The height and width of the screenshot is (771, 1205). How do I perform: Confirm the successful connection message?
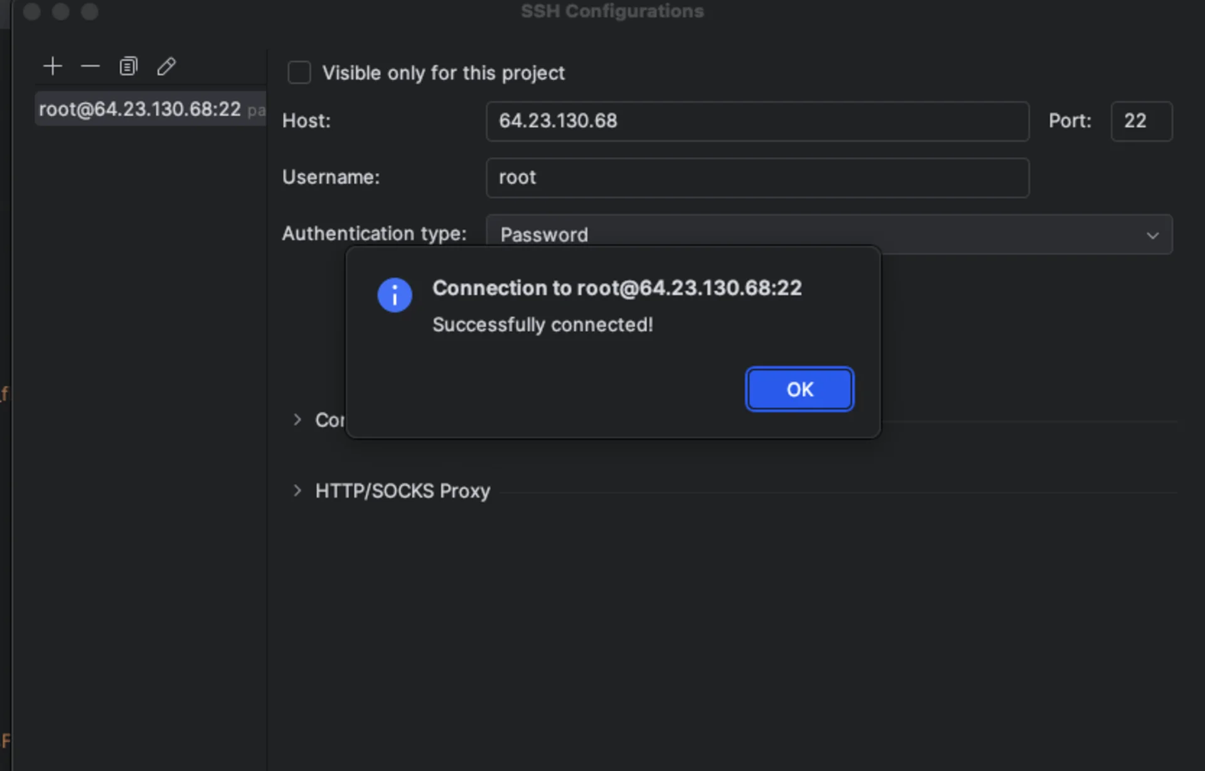click(799, 389)
